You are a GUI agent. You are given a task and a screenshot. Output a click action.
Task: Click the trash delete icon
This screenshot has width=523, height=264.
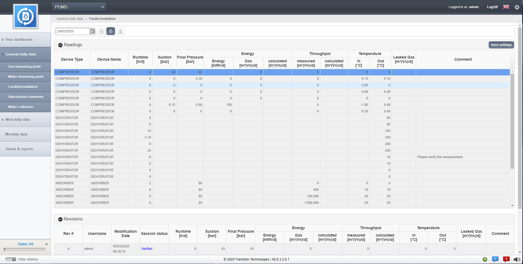pos(120,31)
